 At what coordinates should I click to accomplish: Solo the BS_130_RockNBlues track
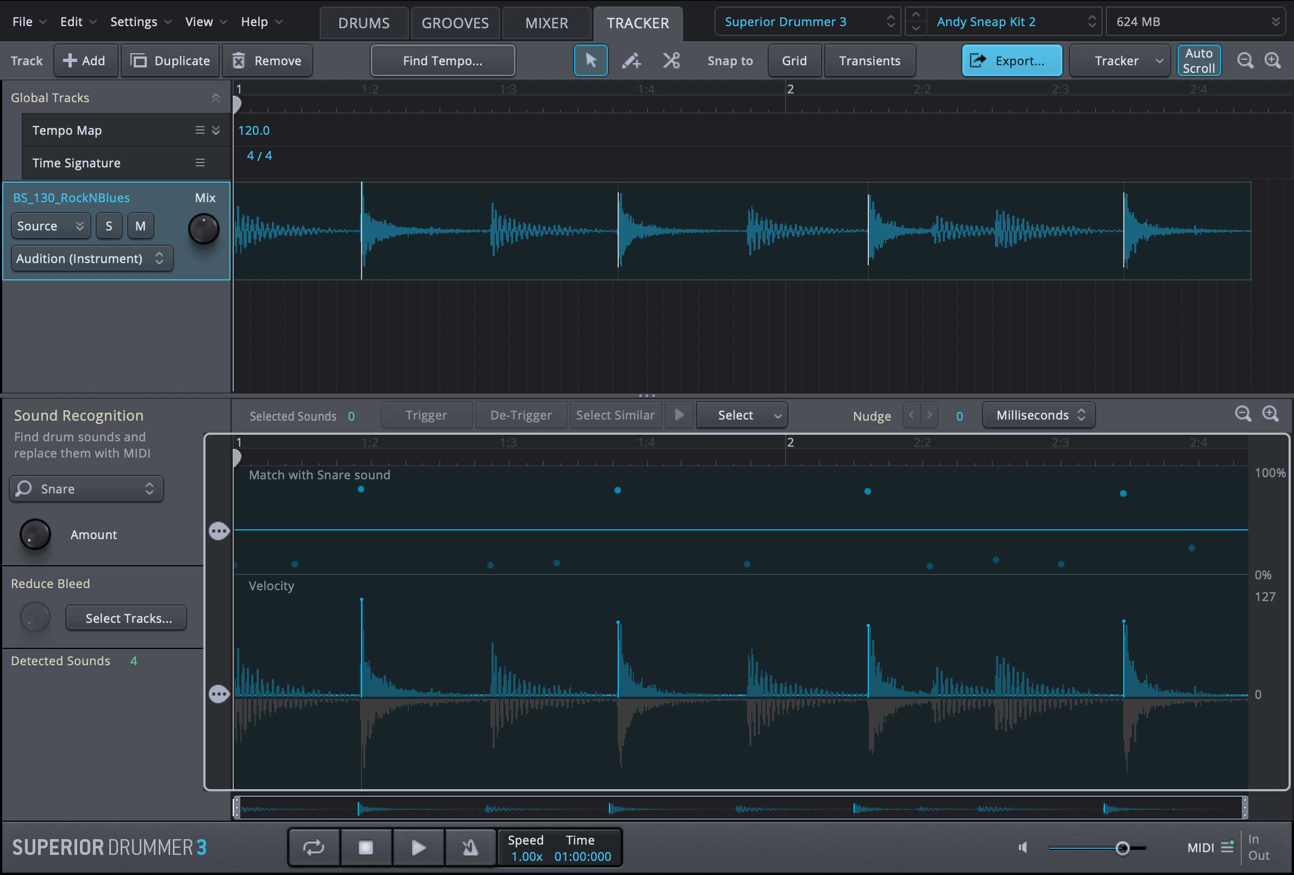point(109,226)
